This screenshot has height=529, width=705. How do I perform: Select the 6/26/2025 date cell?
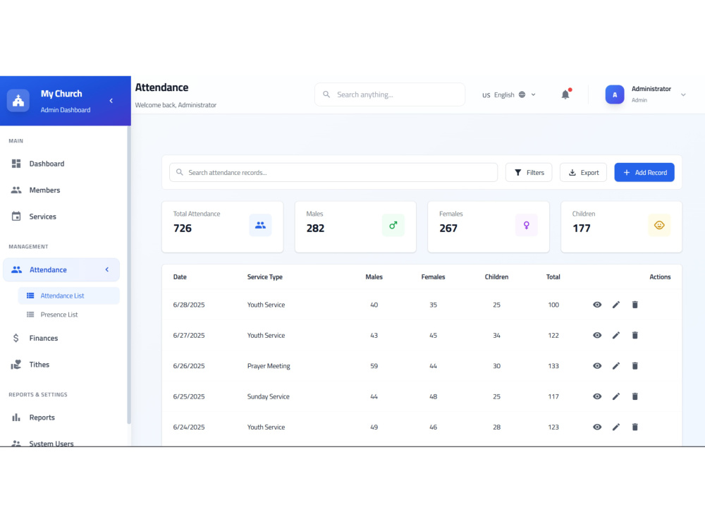click(189, 365)
